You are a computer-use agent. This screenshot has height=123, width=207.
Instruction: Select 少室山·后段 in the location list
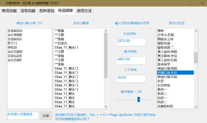click(176, 35)
